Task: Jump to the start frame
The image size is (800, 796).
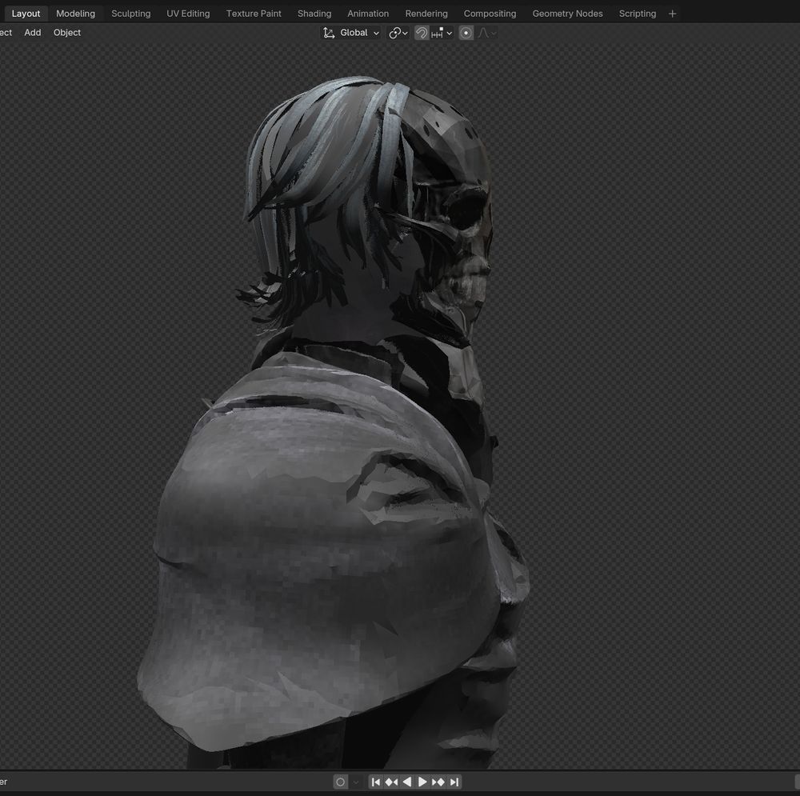Action: [375, 782]
